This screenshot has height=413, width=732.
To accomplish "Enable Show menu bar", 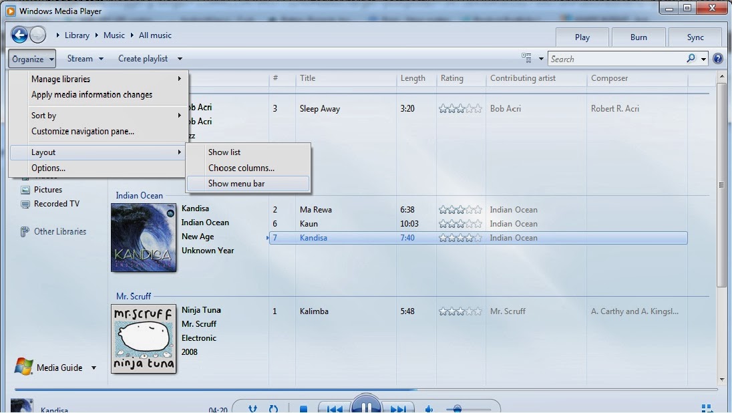I will [248, 184].
